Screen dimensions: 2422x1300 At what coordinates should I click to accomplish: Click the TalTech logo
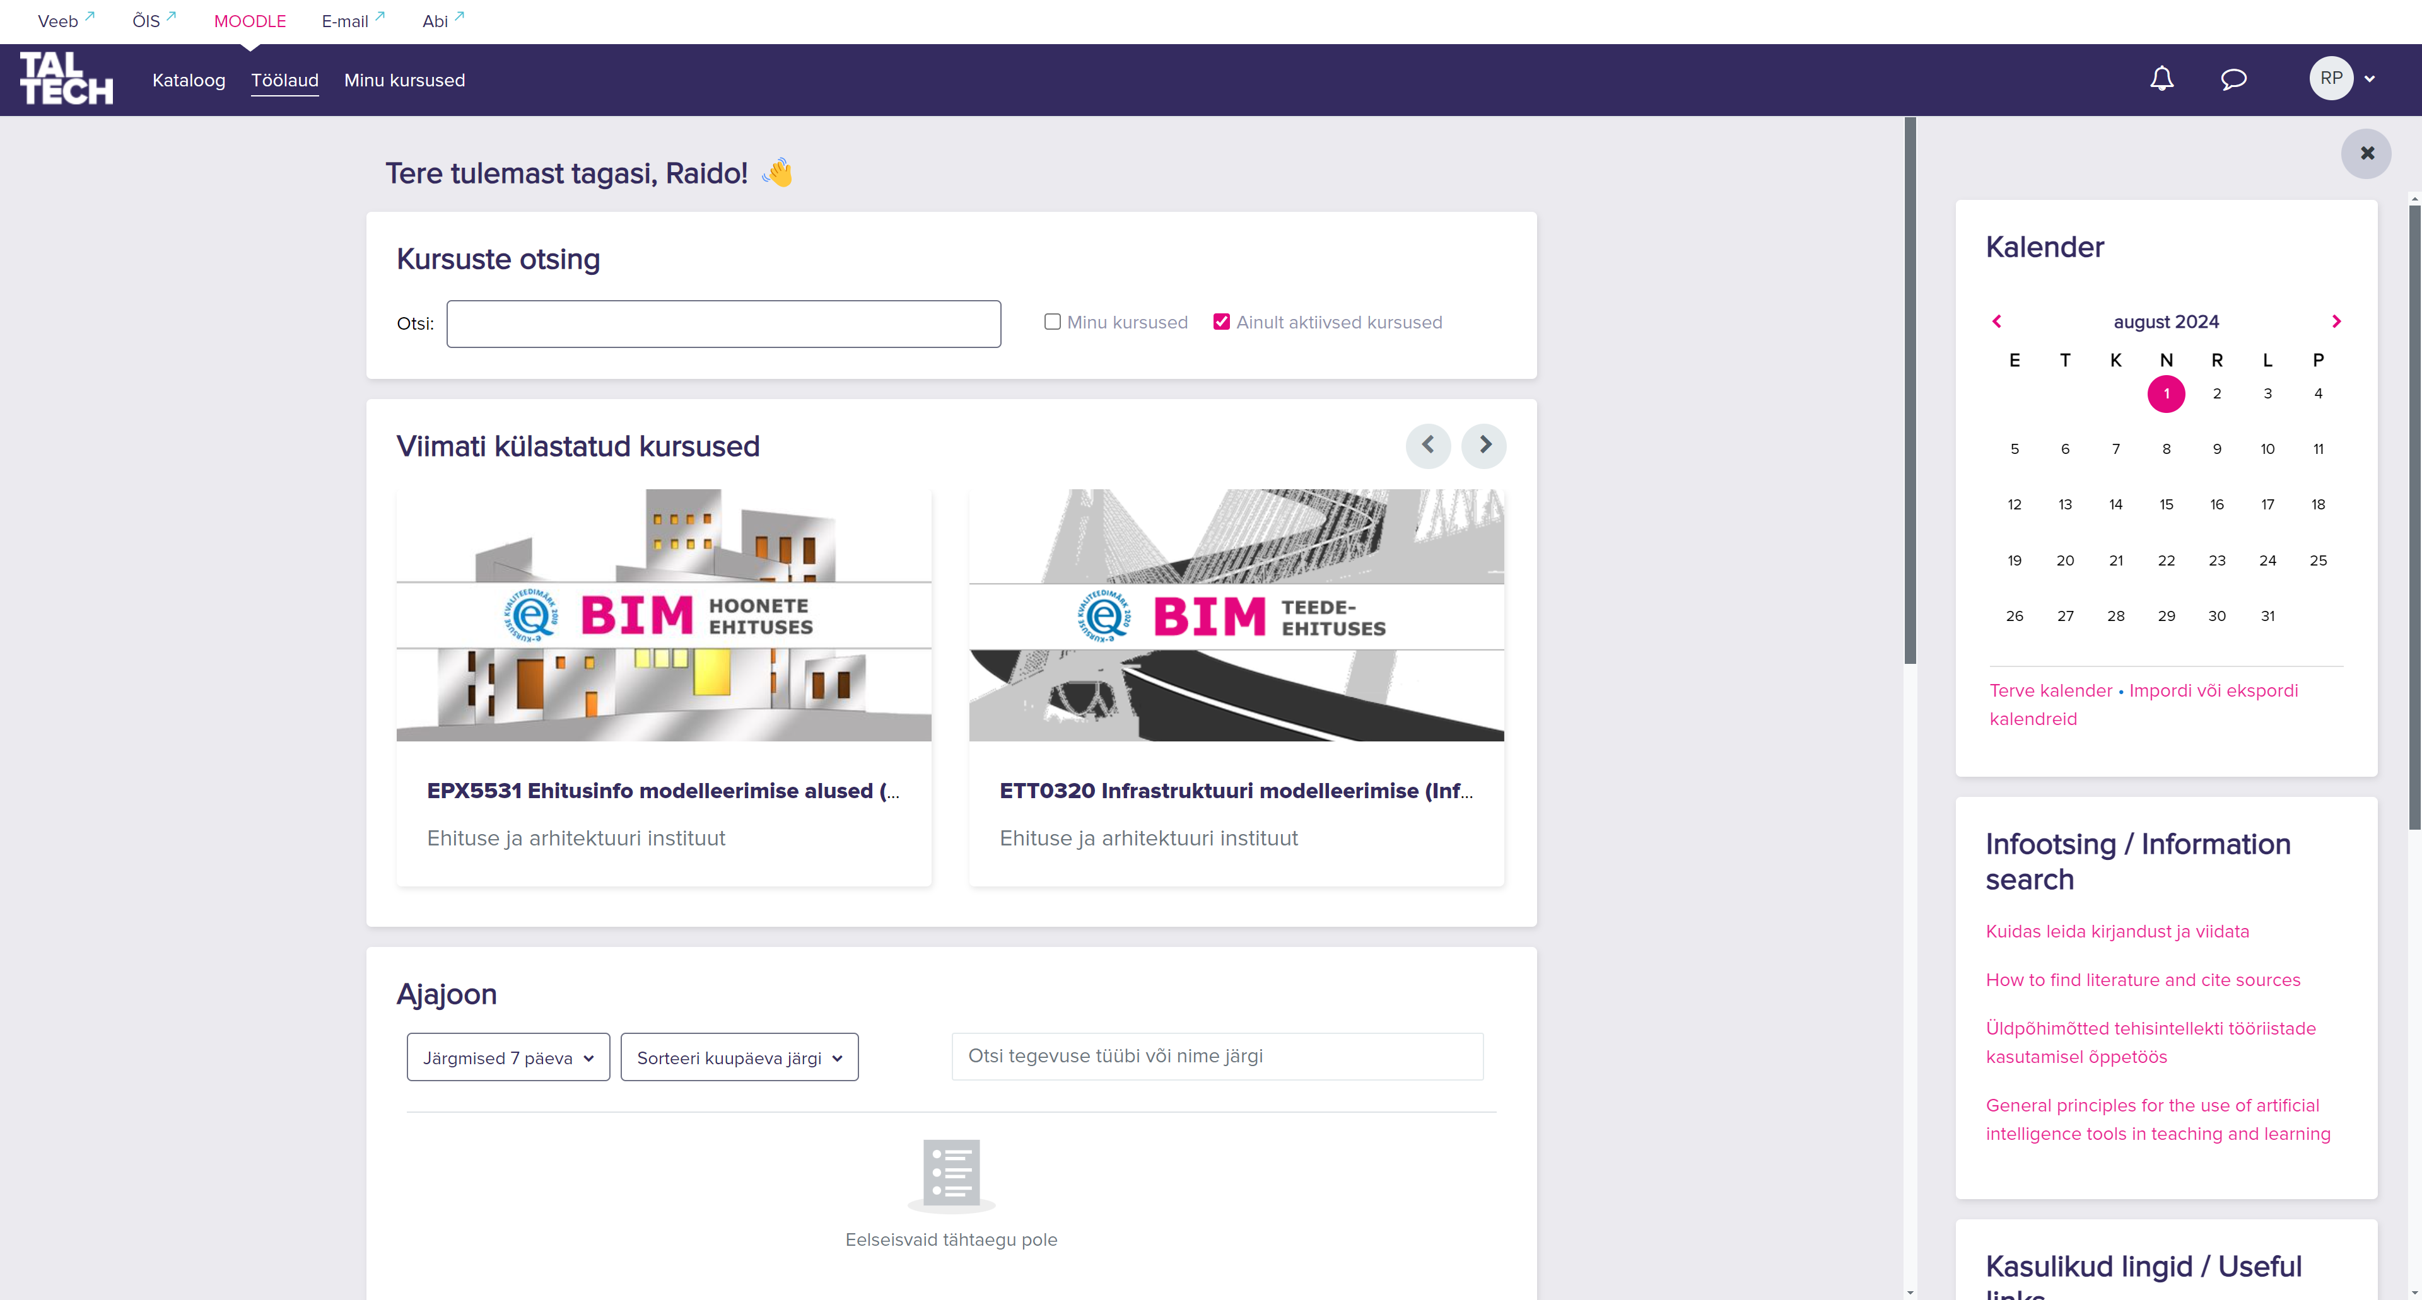pos(67,79)
